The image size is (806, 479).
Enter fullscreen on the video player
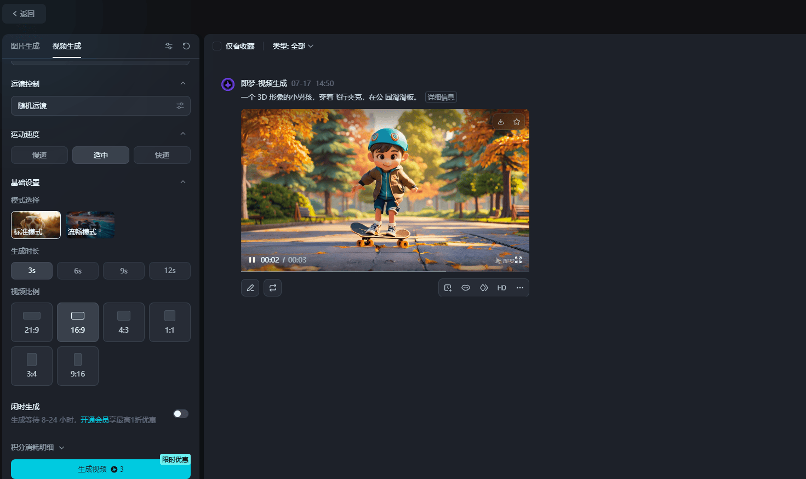click(518, 260)
